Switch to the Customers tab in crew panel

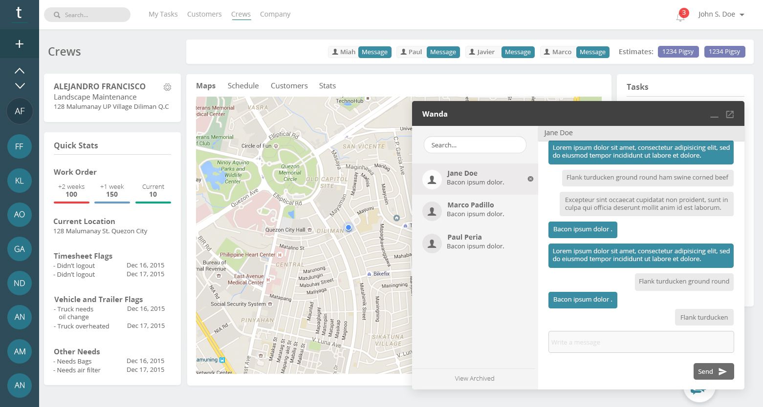[x=289, y=85]
